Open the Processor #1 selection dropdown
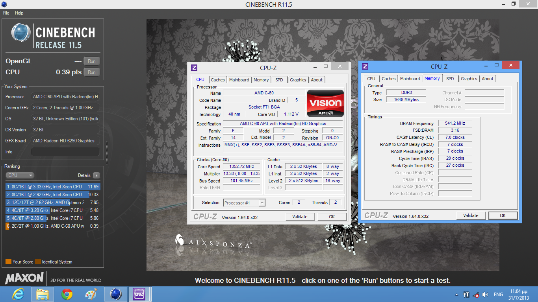 tap(244, 203)
